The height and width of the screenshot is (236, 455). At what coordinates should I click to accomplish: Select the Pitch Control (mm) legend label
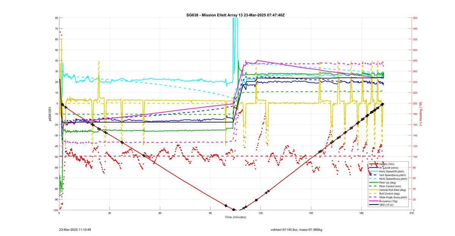point(389,186)
